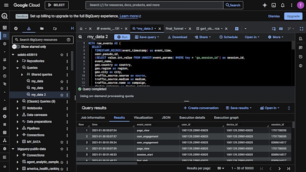This screenshot has height=172, width=306.
Task: Click the panel split divider handle
Action: (187, 101)
